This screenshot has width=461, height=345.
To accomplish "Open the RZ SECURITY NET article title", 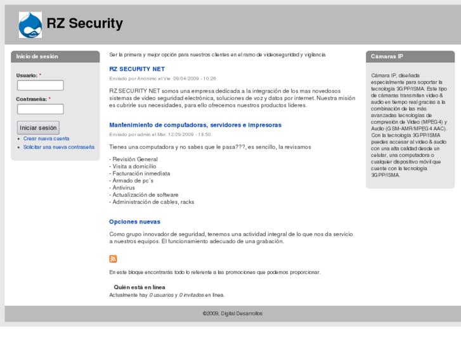I will click(x=137, y=68).
